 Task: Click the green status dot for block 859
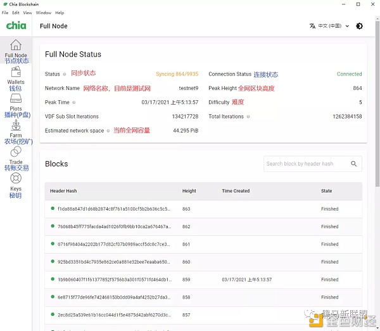(x=53, y=279)
